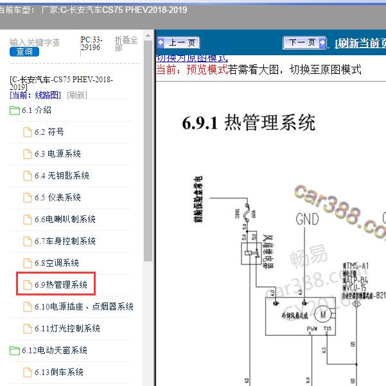Open 6.7车身控制系统 entry

65,241
